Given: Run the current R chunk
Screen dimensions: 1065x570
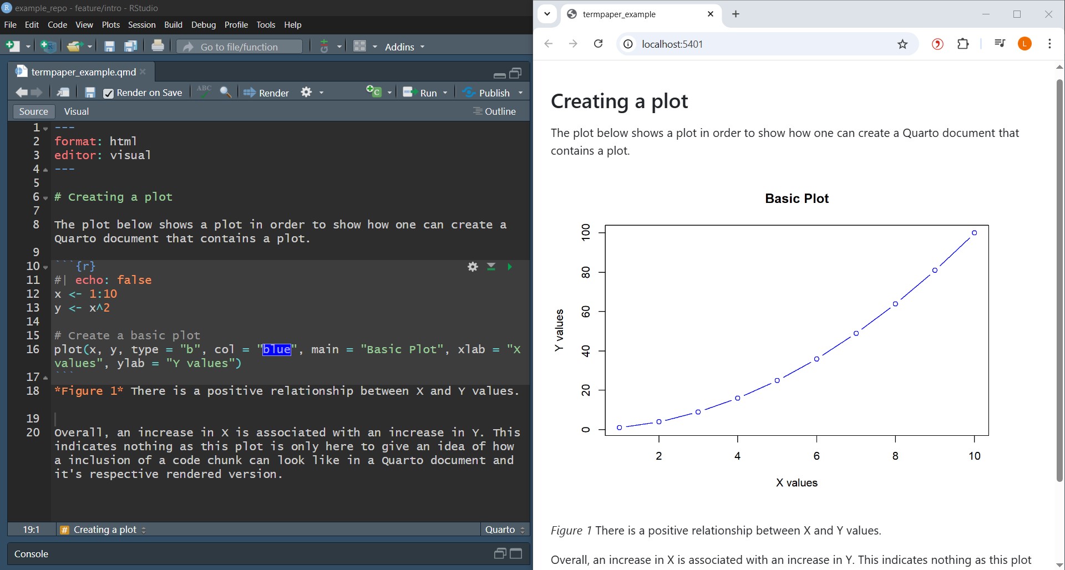Looking at the screenshot, I should (x=510, y=267).
